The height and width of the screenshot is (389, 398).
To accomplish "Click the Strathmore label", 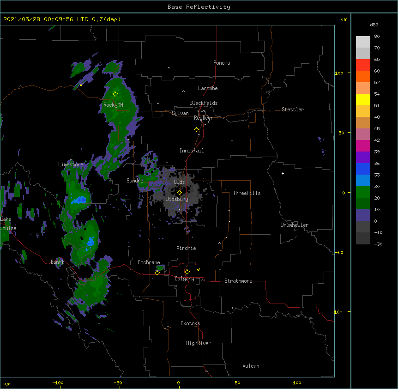I will [x=238, y=281].
